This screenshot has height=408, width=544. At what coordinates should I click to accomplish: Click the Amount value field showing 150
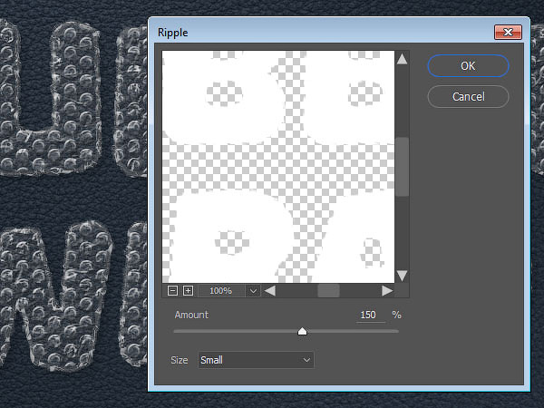(371, 315)
